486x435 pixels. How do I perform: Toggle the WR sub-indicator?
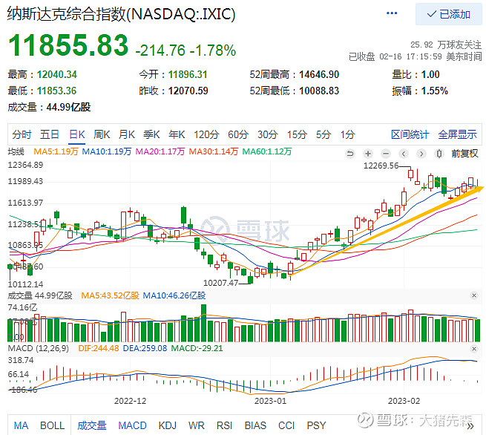point(196,425)
